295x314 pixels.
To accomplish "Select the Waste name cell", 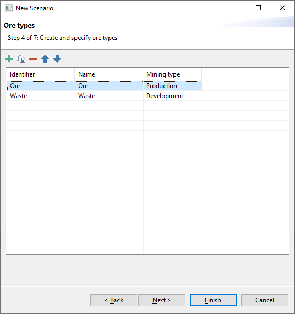I will click(109, 96).
